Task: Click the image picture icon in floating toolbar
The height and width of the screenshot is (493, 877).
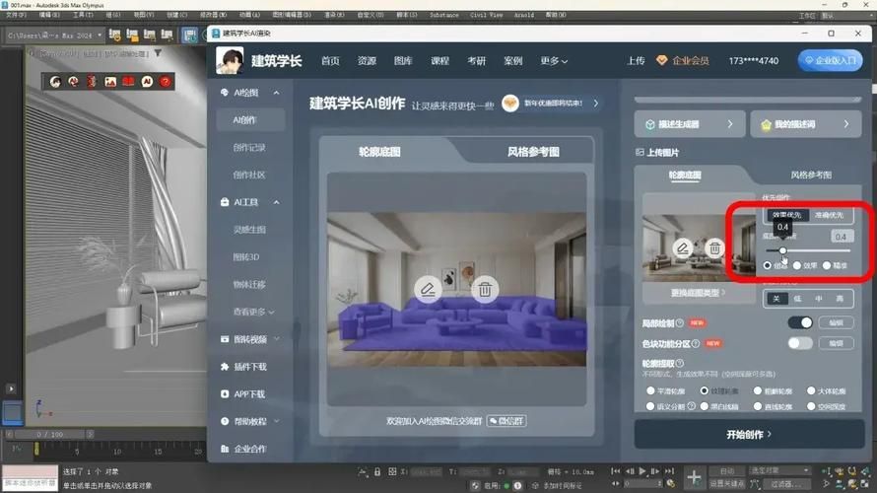Action: pos(110,82)
